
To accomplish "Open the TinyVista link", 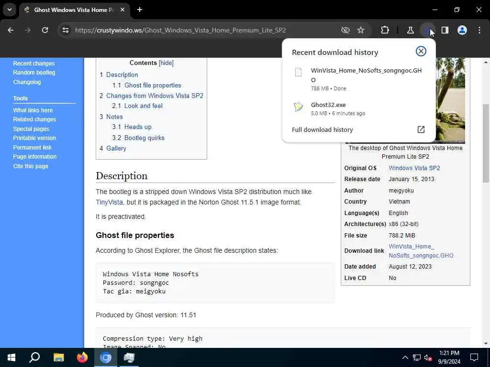I will click(109, 202).
